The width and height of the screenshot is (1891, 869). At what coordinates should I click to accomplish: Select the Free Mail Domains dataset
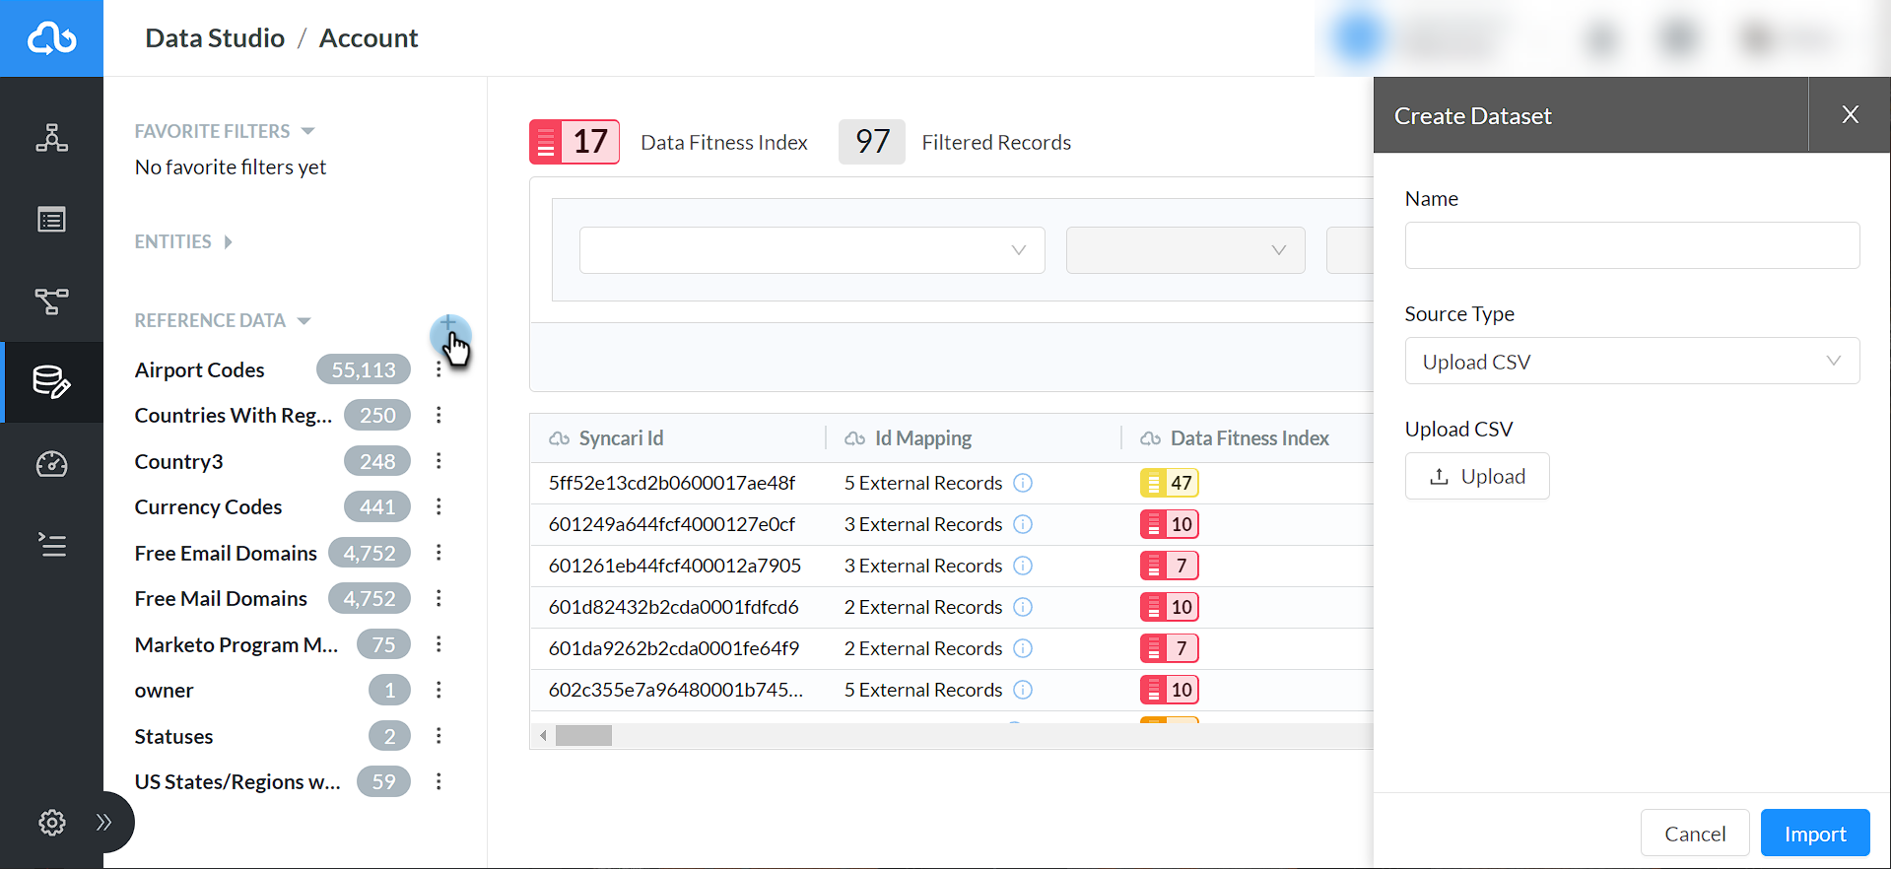(221, 599)
